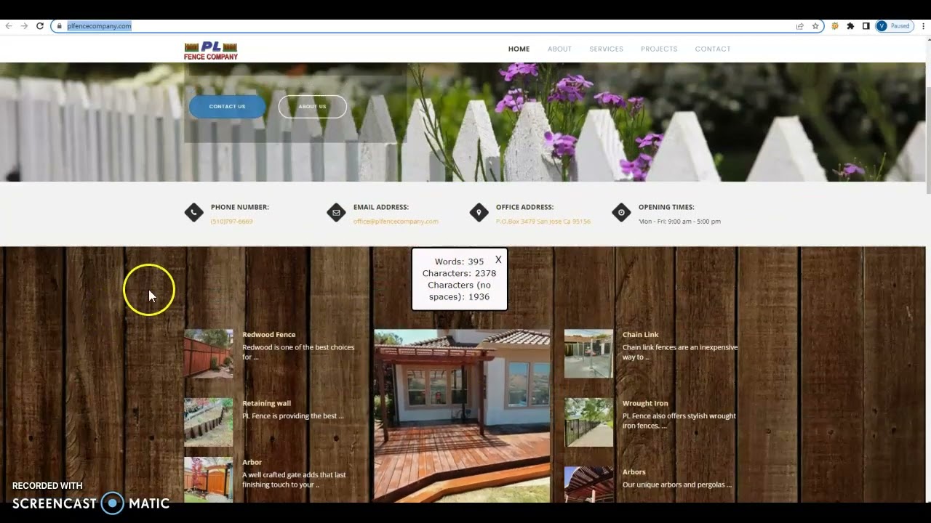This screenshot has height=523, width=931.
Task: Open the PROJECTS navigation item
Action: pyautogui.click(x=659, y=49)
